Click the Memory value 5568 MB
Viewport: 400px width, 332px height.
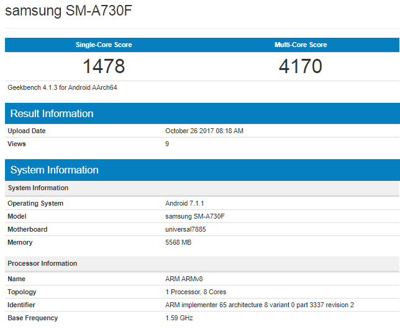178,242
